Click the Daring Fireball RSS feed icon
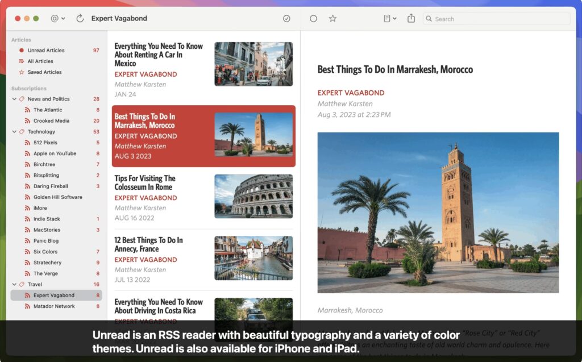Viewport: 582px width, 362px height. tap(27, 186)
